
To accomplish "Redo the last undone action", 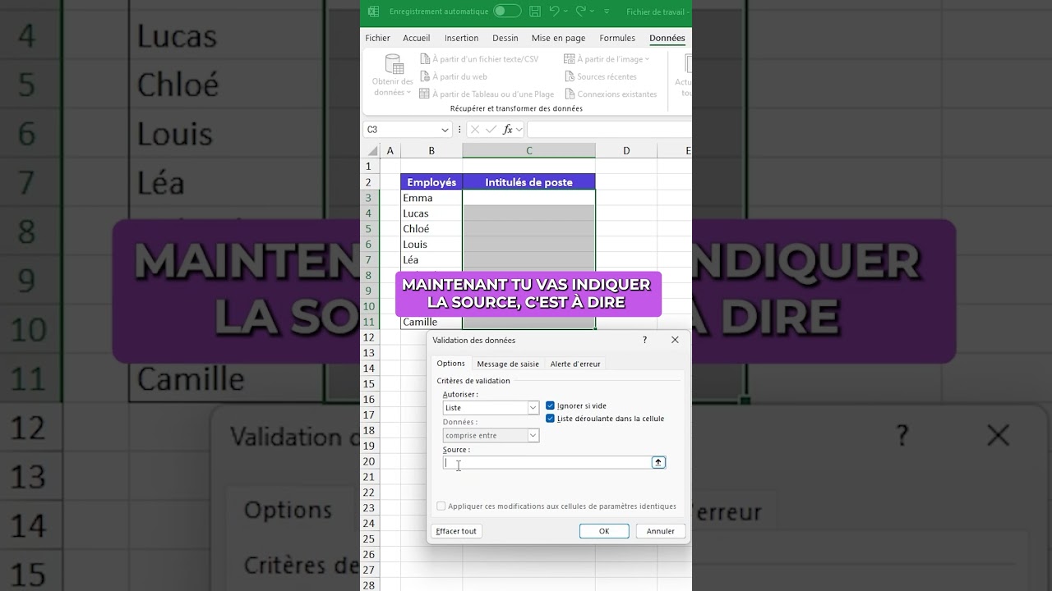I will click(580, 11).
